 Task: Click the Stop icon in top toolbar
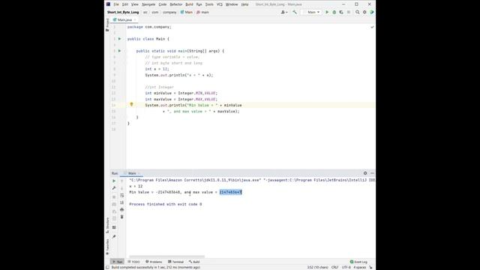pyautogui.click(x=348, y=12)
